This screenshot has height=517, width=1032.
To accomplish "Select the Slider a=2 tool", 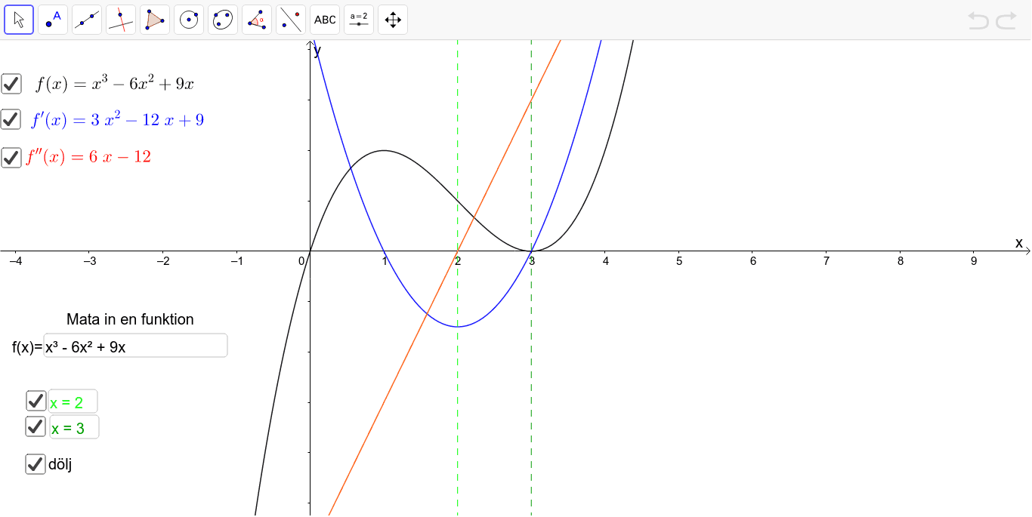I will tap(359, 20).
